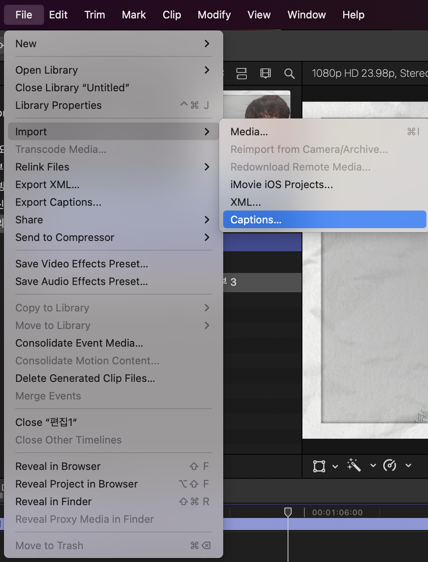Expand the enhancement wand dropdown chevron
This screenshot has height=562, width=428.
373,466
